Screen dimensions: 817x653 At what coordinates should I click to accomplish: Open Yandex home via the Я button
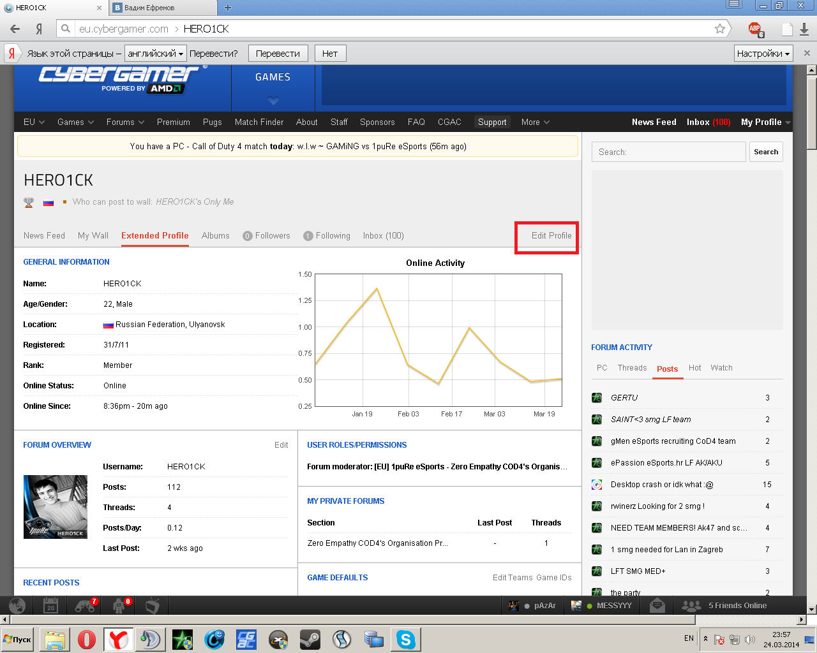point(39,29)
